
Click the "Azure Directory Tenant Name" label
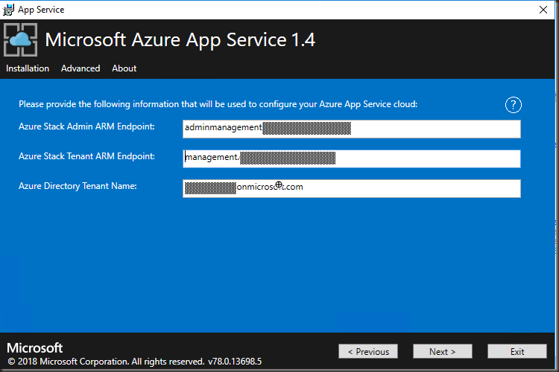(x=78, y=186)
